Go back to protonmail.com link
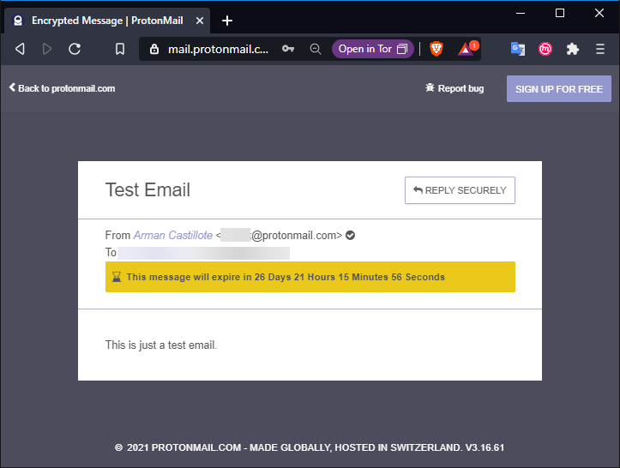Viewport: 620px width, 468px height. pyautogui.click(x=62, y=88)
